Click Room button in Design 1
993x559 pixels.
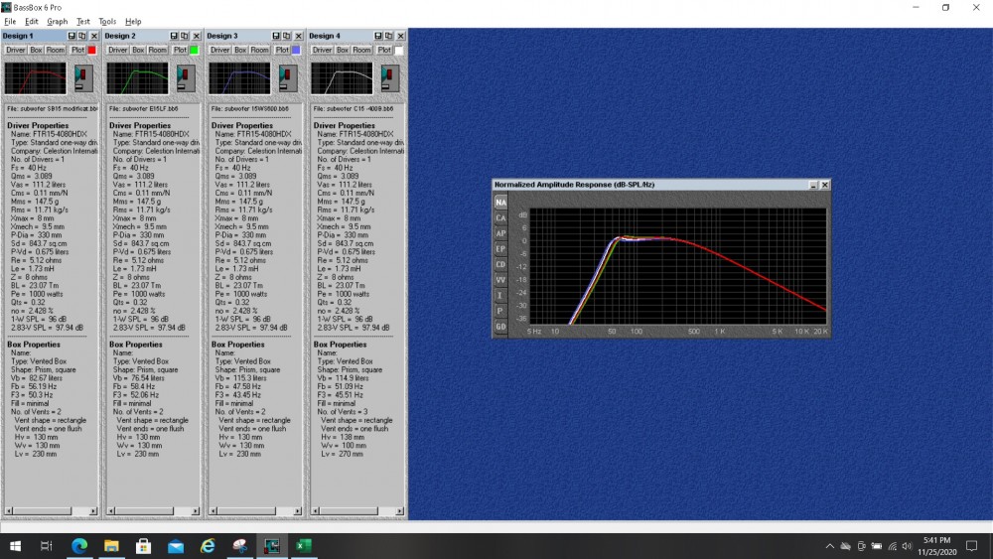coord(56,50)
